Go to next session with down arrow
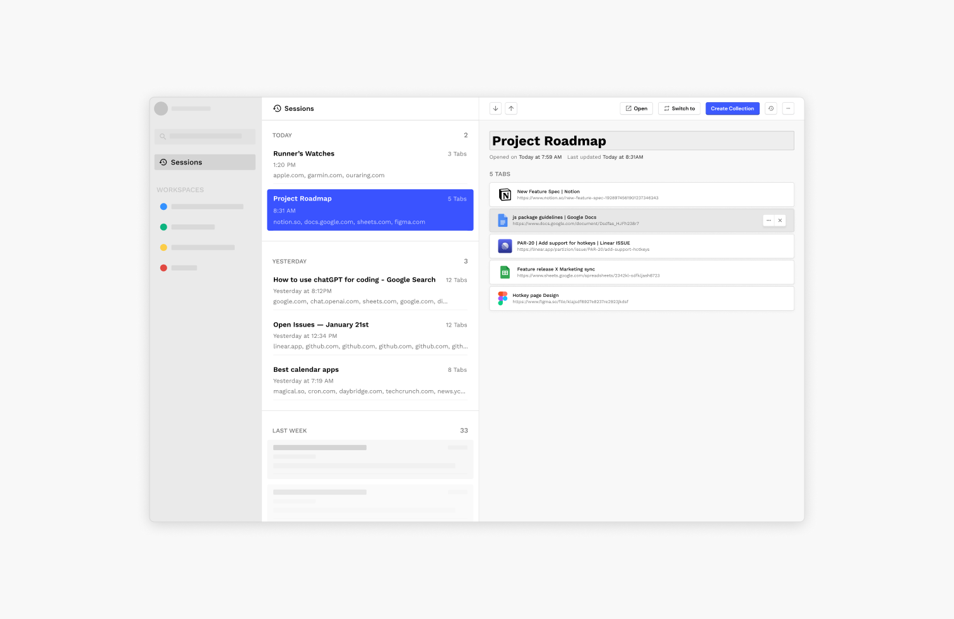This screenshot has width=954, height=619. pos(495,108)
